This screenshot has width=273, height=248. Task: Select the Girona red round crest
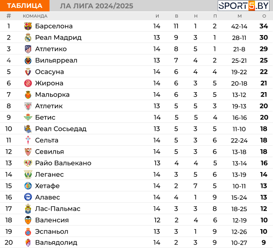pyautogui.click(x=28, y=83)
